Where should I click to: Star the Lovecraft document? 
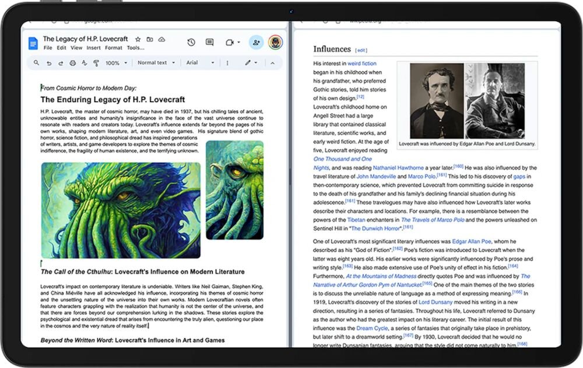pyautogui.click(x=137, y=40)
